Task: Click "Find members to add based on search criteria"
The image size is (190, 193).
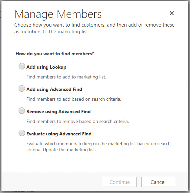Action: tap(74, 99)
